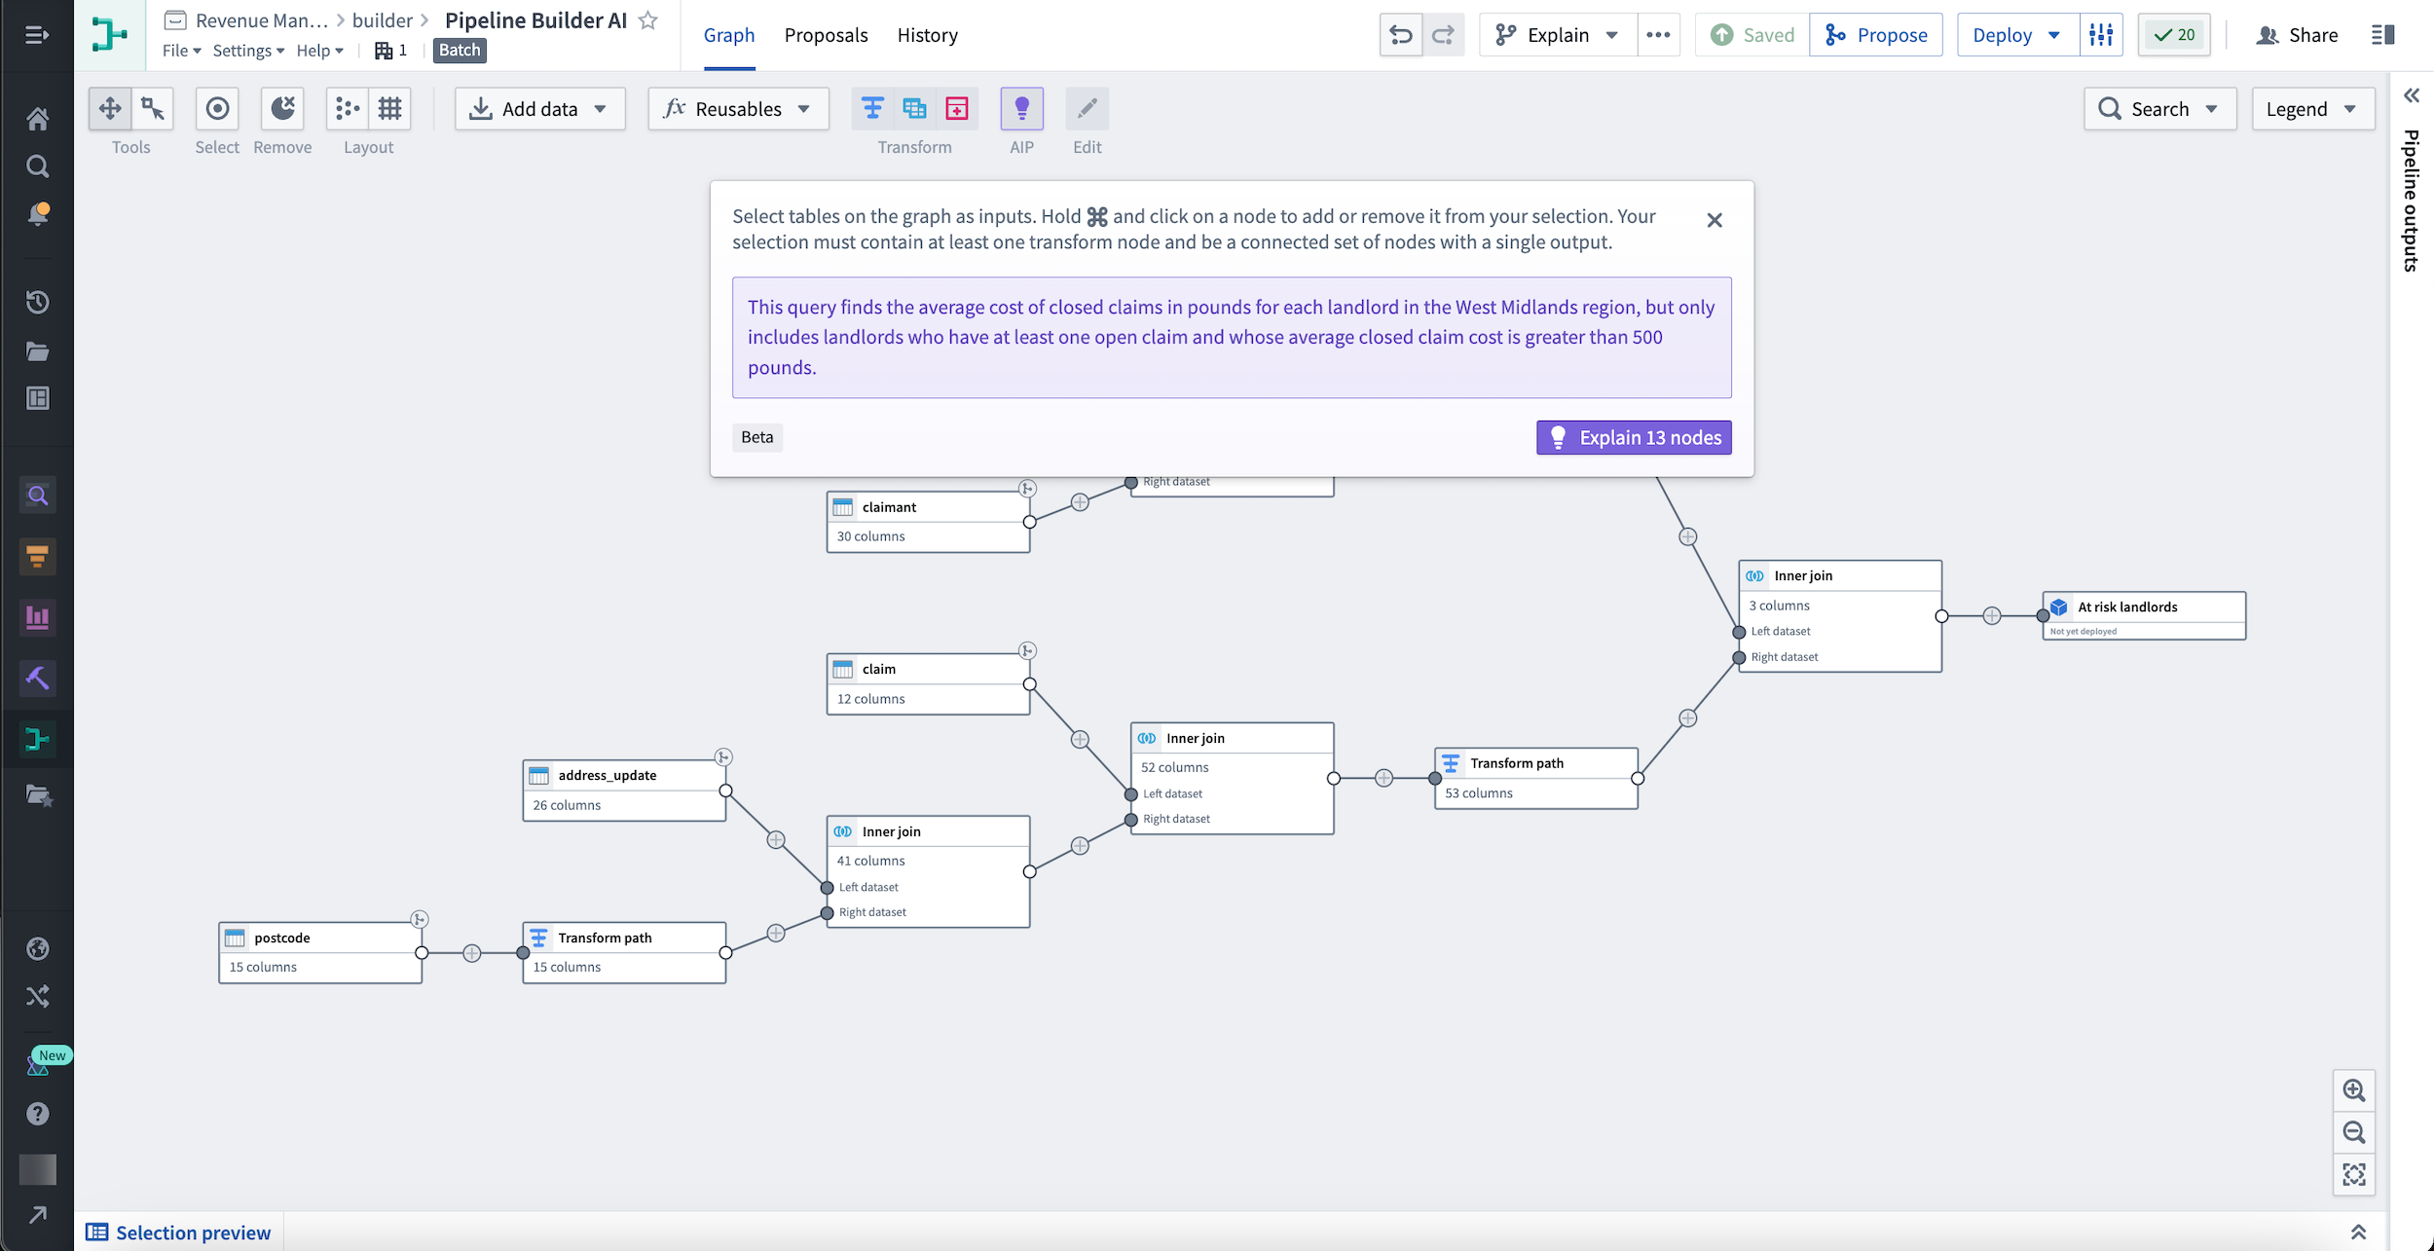Viewport: 2434px width, 1251px height.
Task: Select the Remove tool icon
Action: tap(282, 107)
